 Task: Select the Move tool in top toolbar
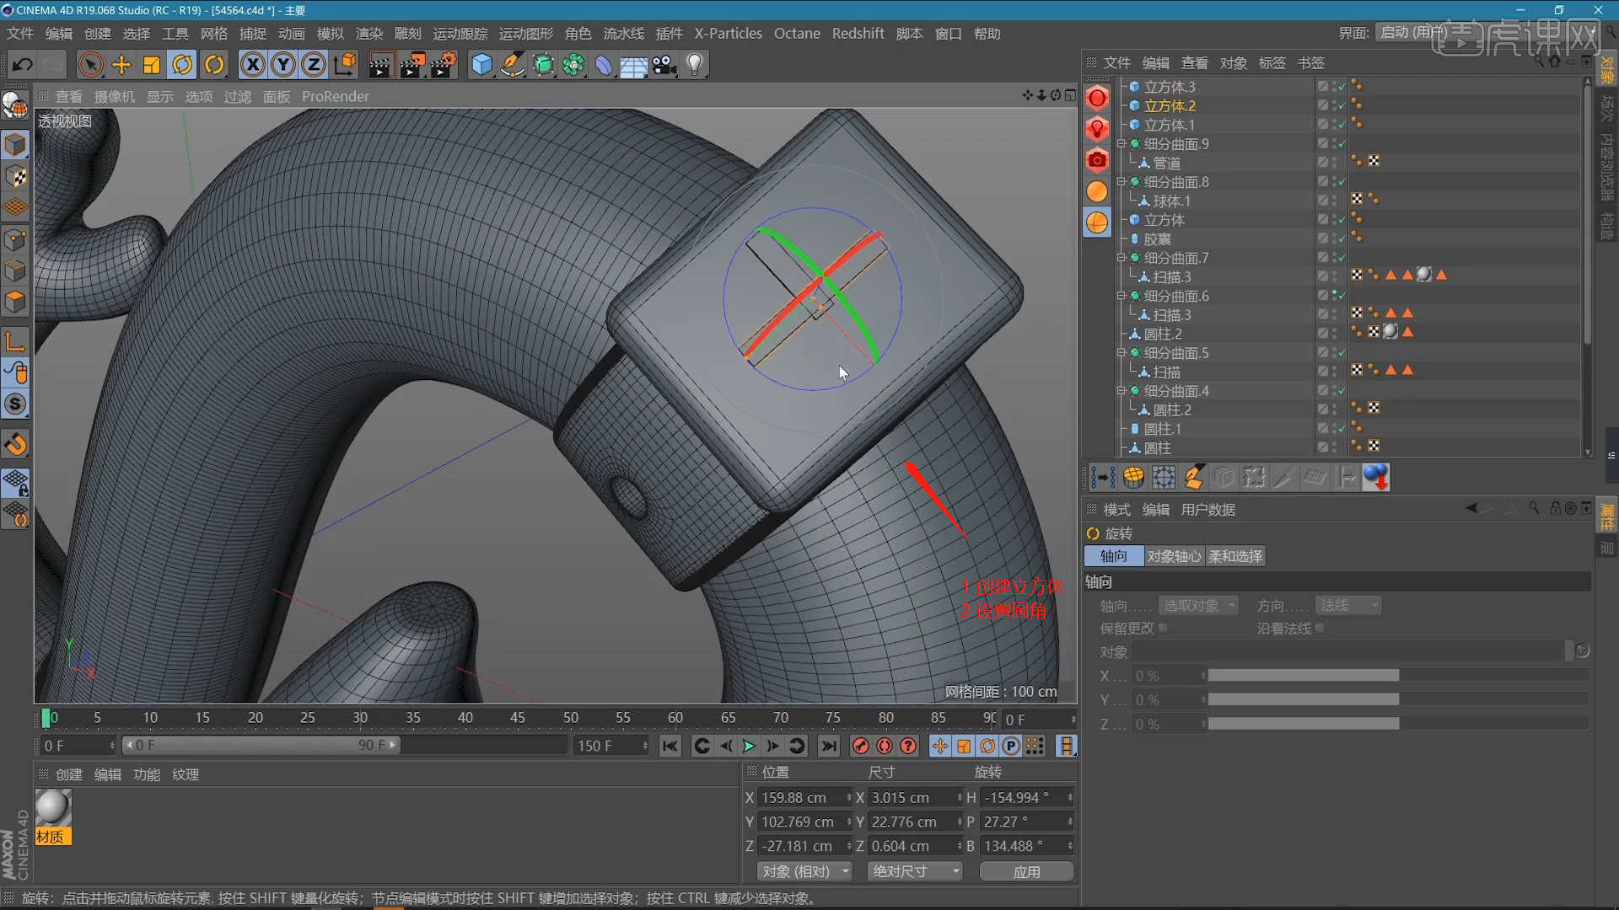(x=121, y=65)
